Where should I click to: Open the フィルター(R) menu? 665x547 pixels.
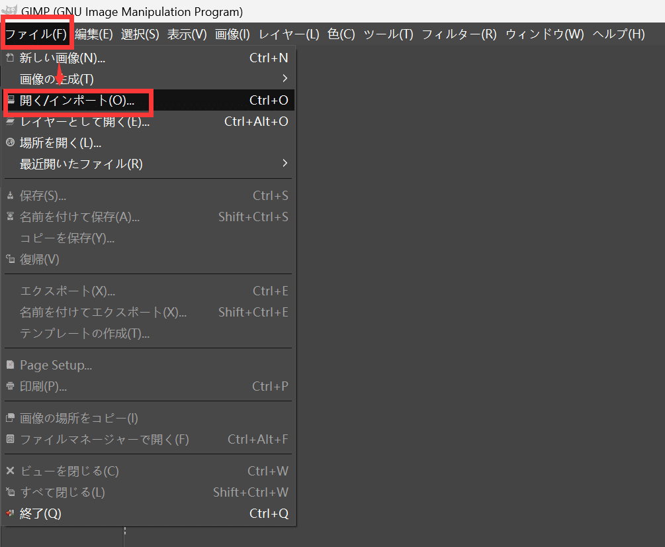(x=459, y=34)
